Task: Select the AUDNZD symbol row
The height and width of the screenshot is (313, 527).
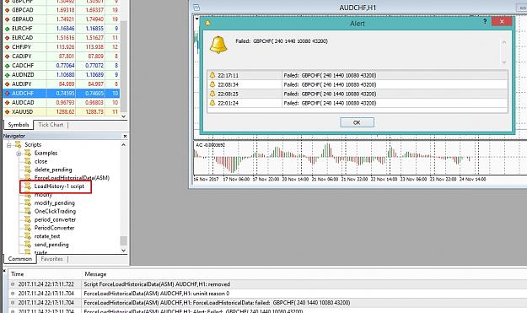Action: 62,74
